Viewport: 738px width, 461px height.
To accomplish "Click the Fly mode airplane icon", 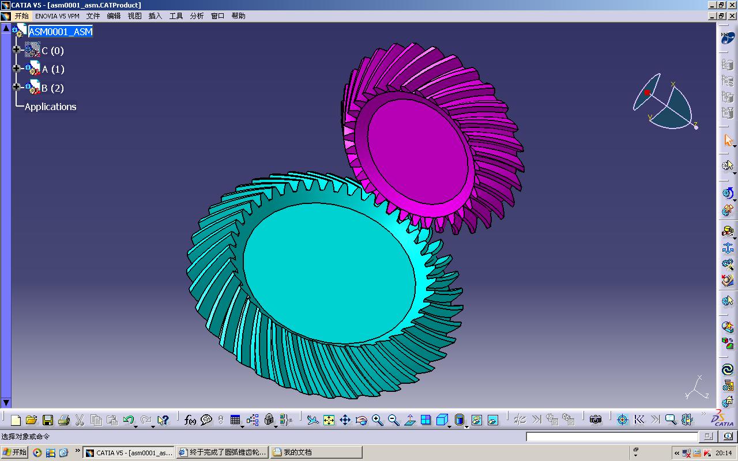I will 312,420.
